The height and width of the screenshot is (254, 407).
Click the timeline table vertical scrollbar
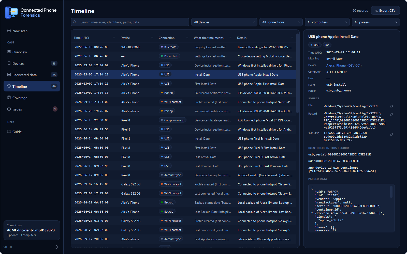click(x=298, y=74)
